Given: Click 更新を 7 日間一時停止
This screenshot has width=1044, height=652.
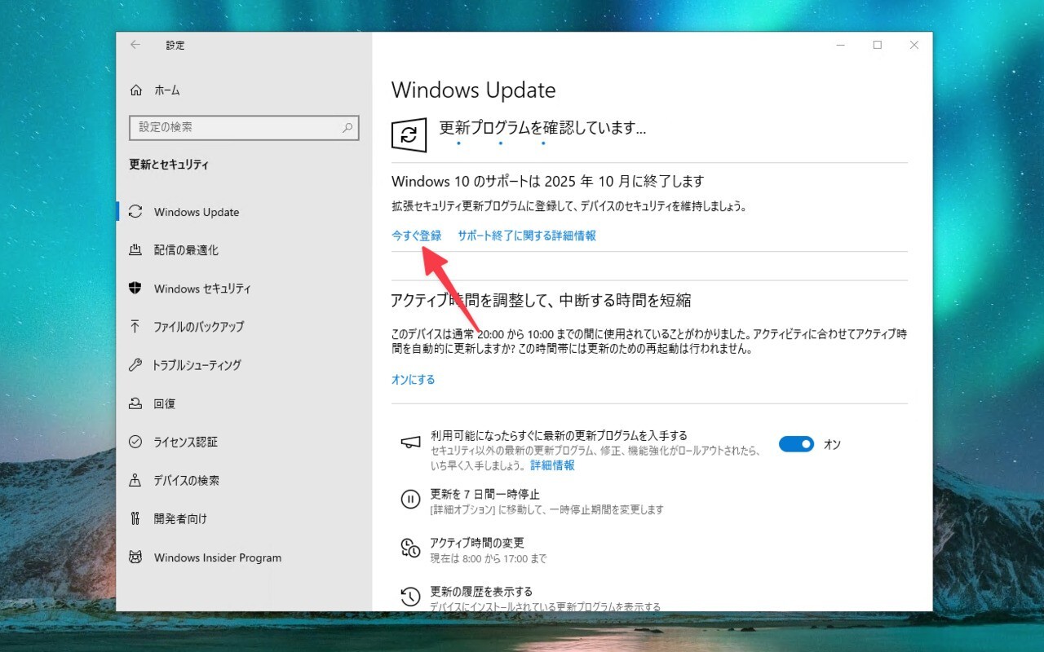Looking at the screenshot, I should pos(484,495).
